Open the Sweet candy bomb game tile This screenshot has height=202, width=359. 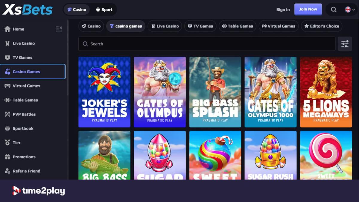pyautogui.click(x=215, y=155)
